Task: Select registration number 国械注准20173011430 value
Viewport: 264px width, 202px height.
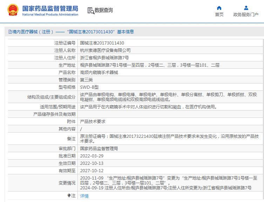Action: (x=102, y=43)
